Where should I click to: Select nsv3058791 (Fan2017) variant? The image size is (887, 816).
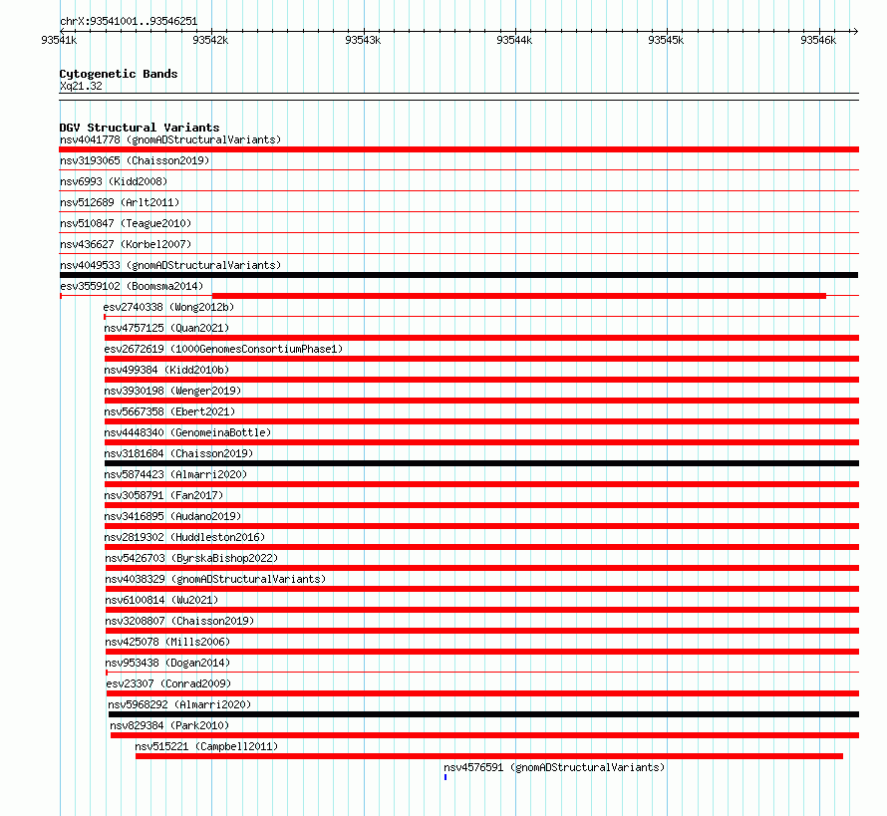click(164, 495)
